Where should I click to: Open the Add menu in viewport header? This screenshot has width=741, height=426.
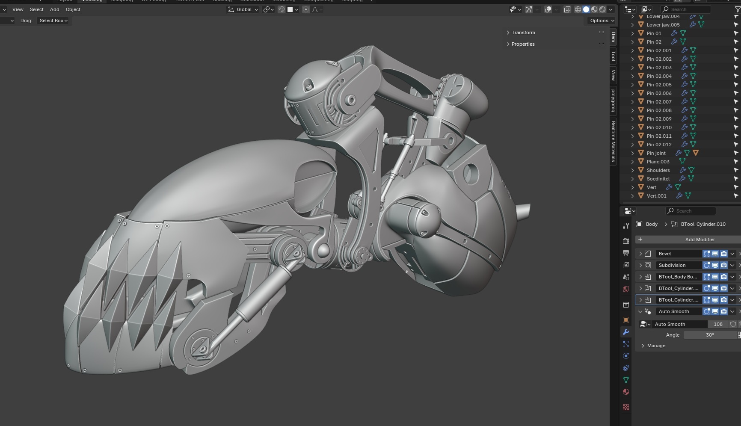54,9
